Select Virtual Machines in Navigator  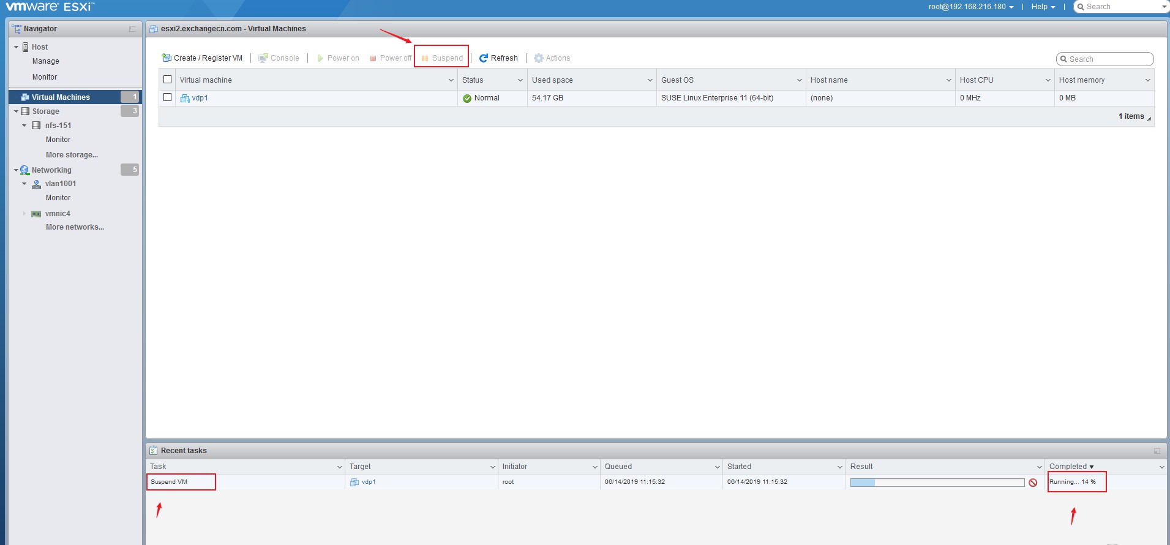pyautogui.click(x=75, y=97)
